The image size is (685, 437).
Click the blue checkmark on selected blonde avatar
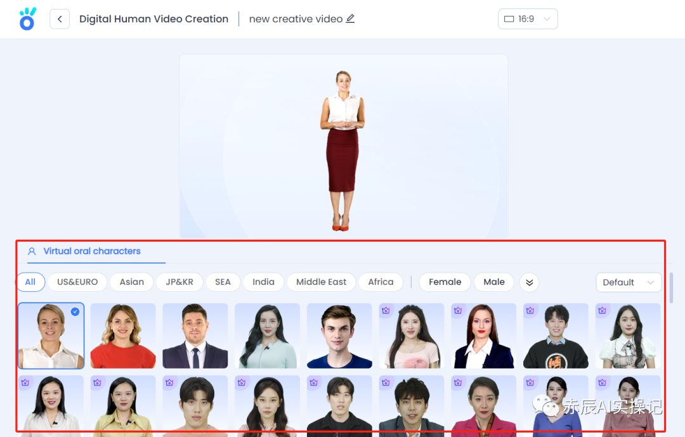(x=75, y=311)
